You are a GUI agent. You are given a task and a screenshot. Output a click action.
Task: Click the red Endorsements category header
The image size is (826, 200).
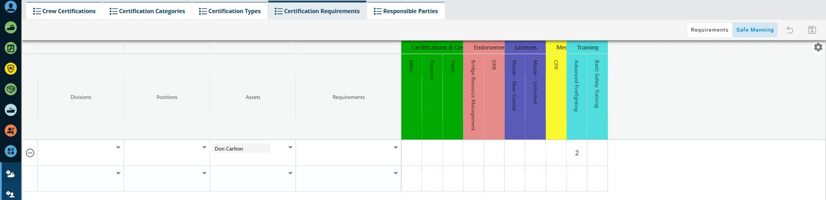[x=484, y=47]
